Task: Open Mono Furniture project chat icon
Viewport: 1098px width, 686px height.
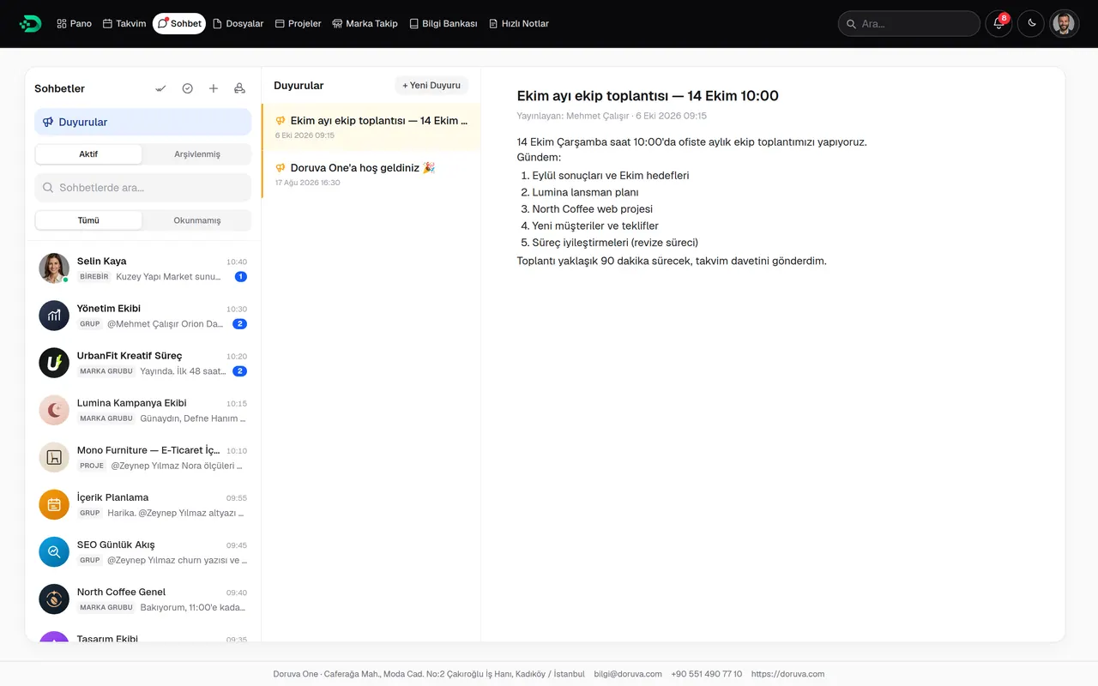Action: 54,457
